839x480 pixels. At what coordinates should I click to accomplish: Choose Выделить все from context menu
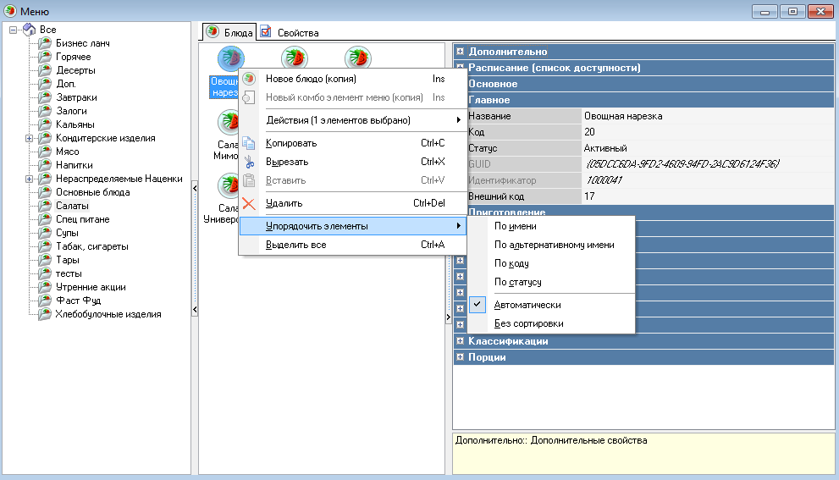click(x=296, y=245)
